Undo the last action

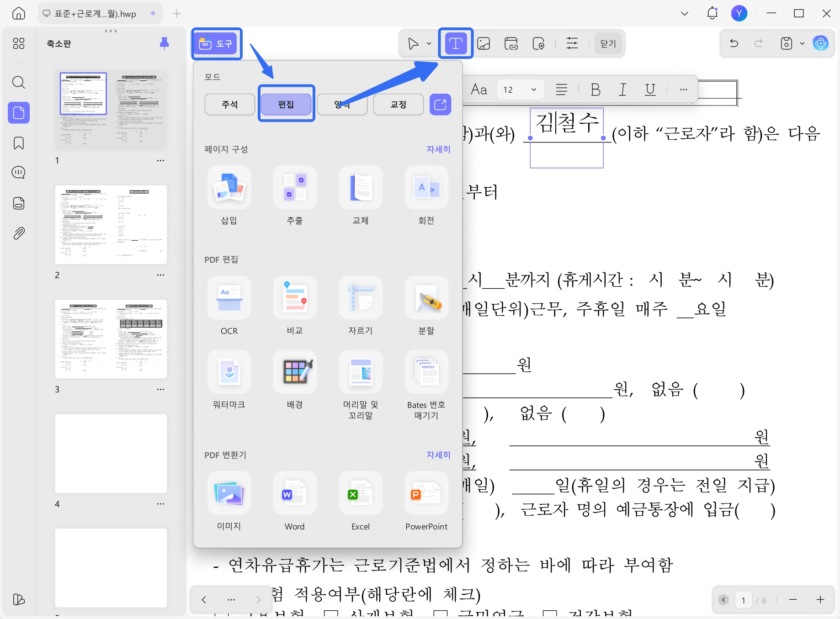(734, 43)
